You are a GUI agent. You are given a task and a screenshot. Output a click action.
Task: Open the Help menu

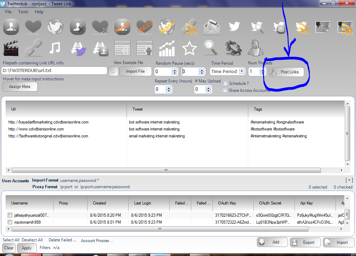[x=39, y=12]
